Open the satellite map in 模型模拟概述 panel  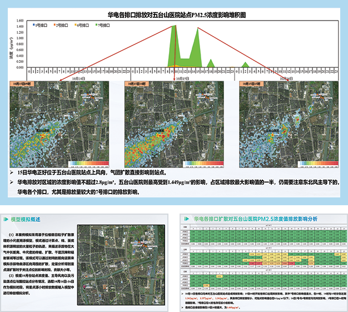click(x=121, y=265)
